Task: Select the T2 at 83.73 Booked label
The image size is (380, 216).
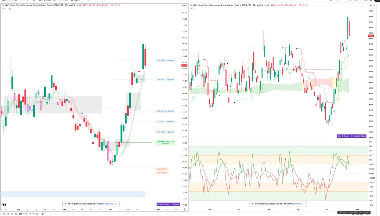Action: click(x=165, y=122)
